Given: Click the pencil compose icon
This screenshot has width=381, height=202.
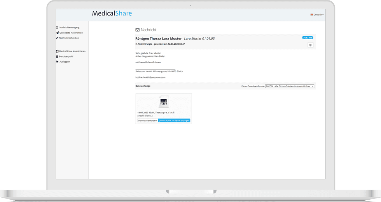Looking at the screenshot, I should pos(57,38).
